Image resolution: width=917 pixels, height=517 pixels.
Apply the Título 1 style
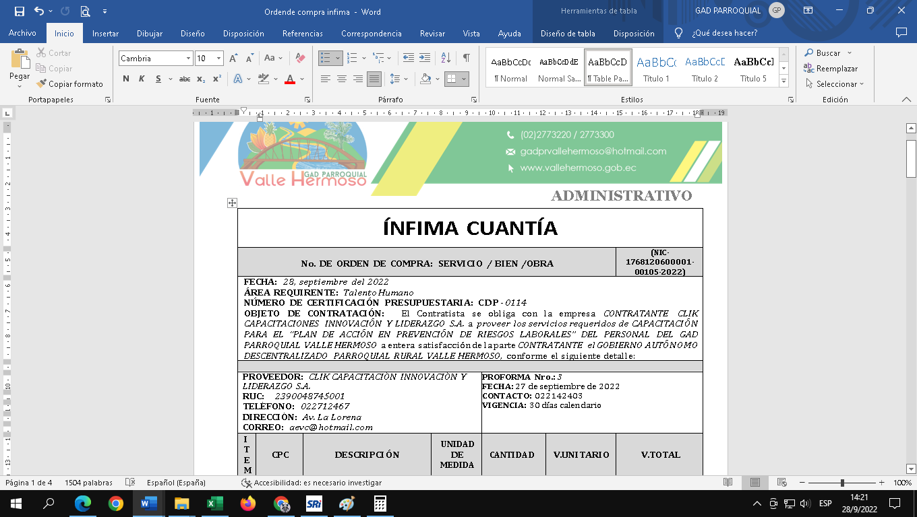coord(656,67)
